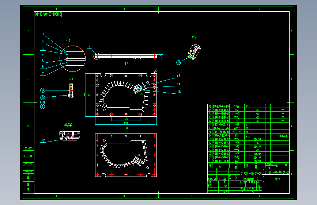317x205 pixels.
Task: Click the orange 4:1 detail view circle
Action: click(73, 58)
